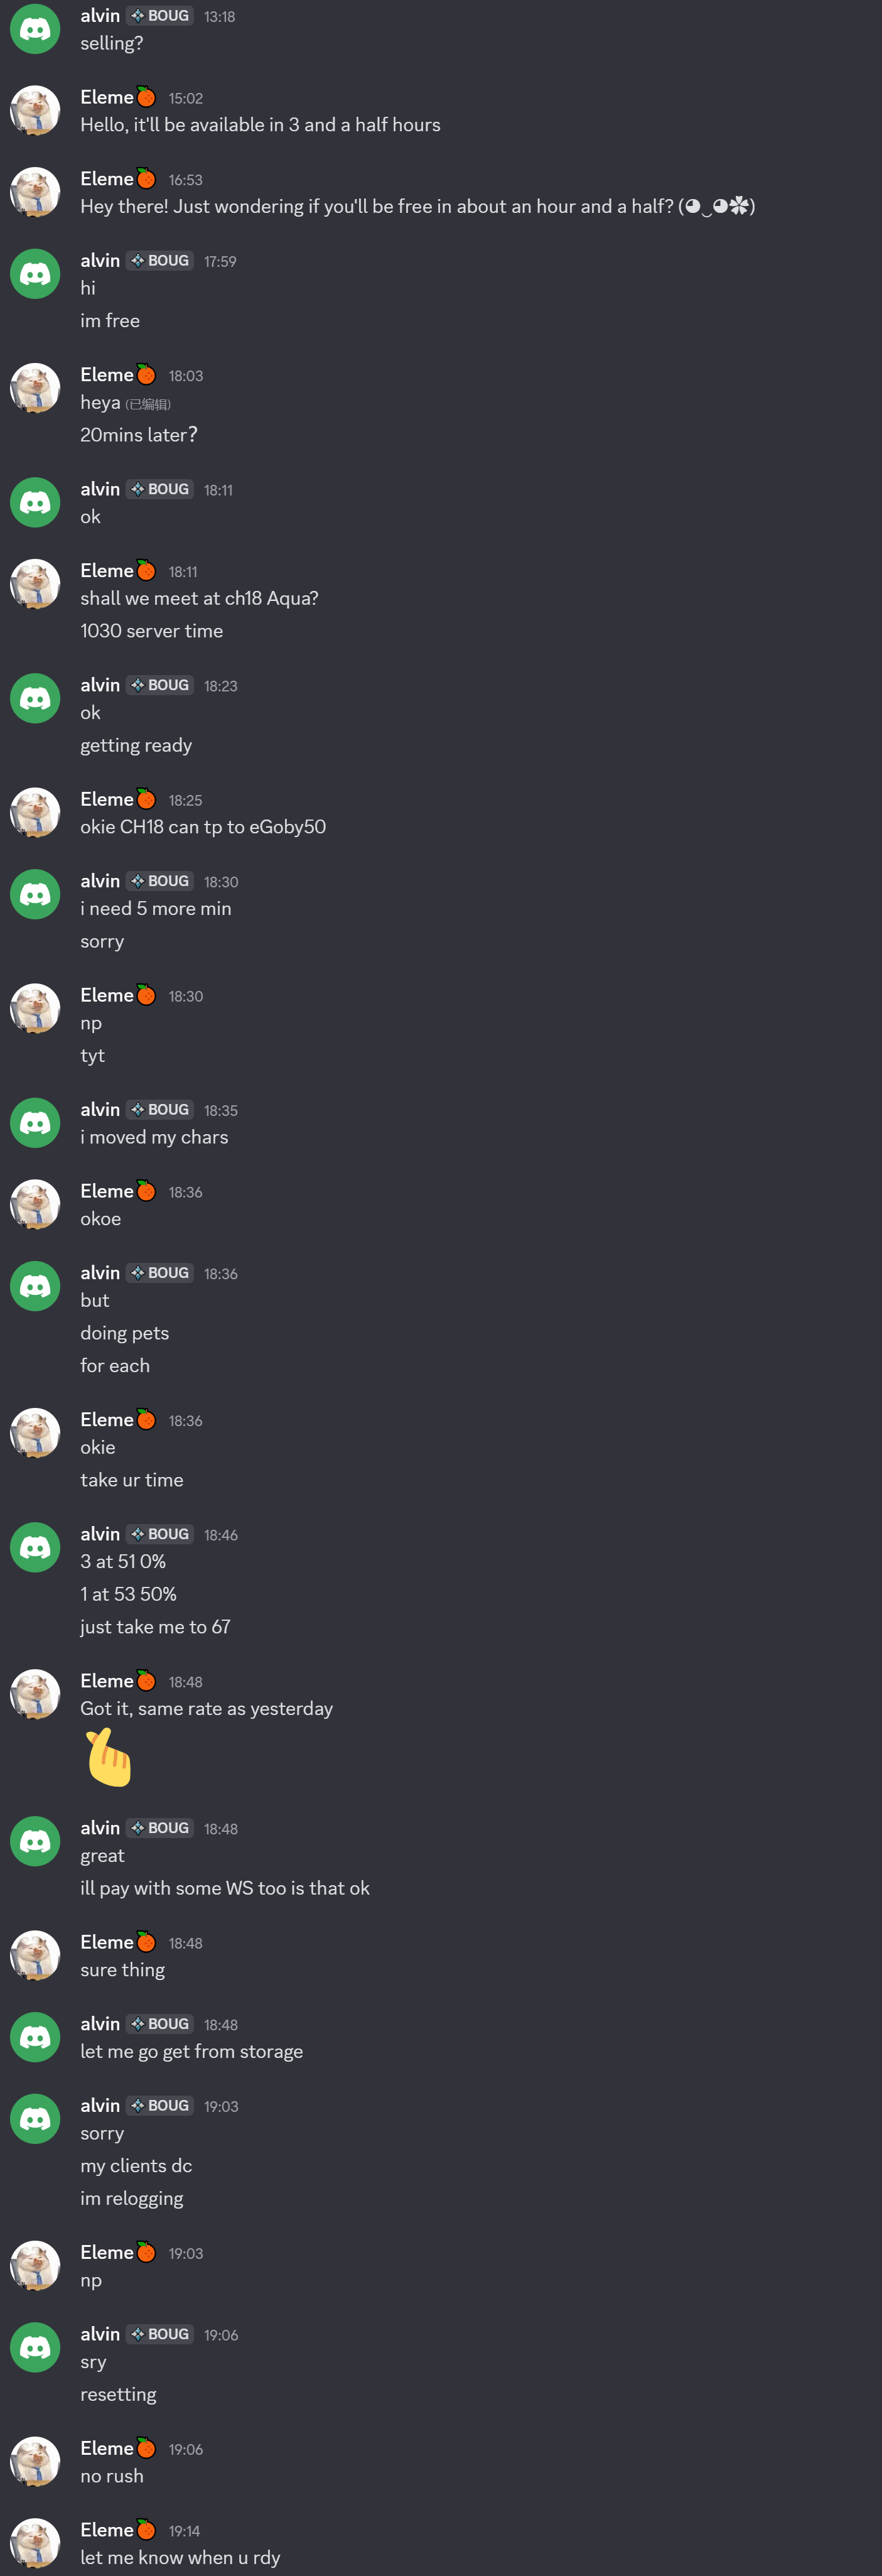Click Eleme's username at 18:36 'okoe'
882x2576 pixels.
(106, 1191)
